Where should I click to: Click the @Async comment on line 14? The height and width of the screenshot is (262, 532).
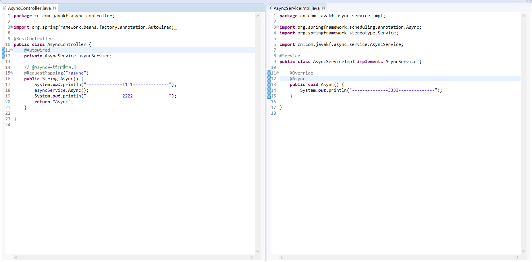[50, 67]
